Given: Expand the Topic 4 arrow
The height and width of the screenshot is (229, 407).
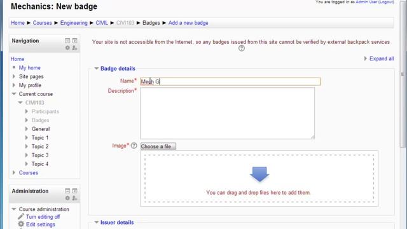Looking at the screenshot, I should click(x=27, y=164).
